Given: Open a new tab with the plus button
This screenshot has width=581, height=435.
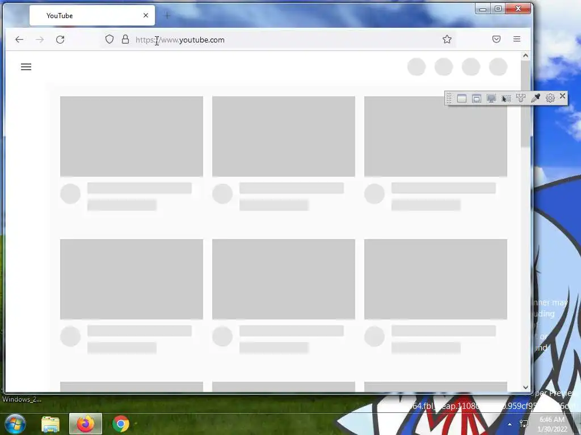Looking at the screenshot, I should [x=167, y=15].
